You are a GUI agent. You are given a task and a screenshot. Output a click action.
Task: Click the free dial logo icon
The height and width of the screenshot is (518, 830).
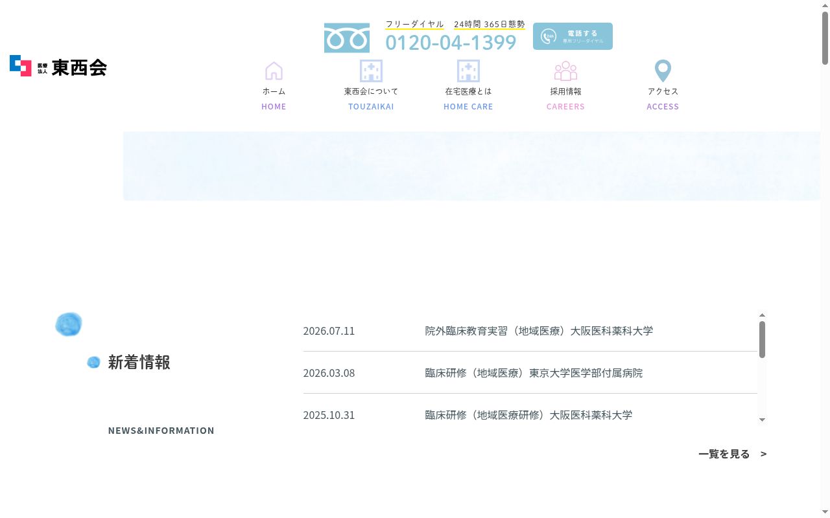[347, 38]
